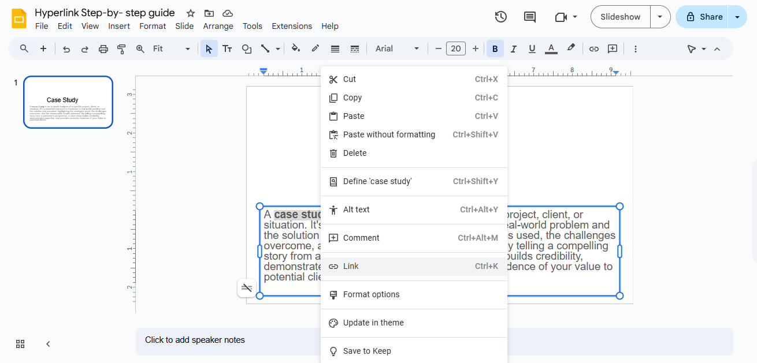Open version history clock icon
This screenshot has width=757, height=363.
coord(501,17)
